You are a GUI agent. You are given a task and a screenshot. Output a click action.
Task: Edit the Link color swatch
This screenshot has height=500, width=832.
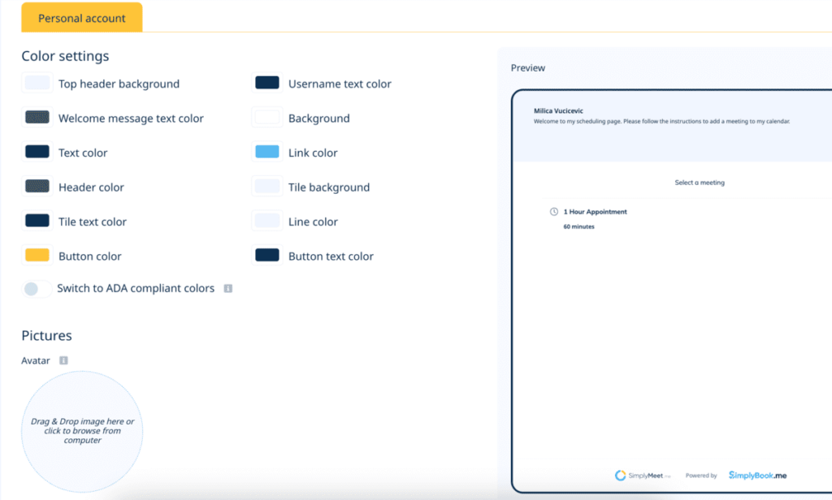[266, 152]
